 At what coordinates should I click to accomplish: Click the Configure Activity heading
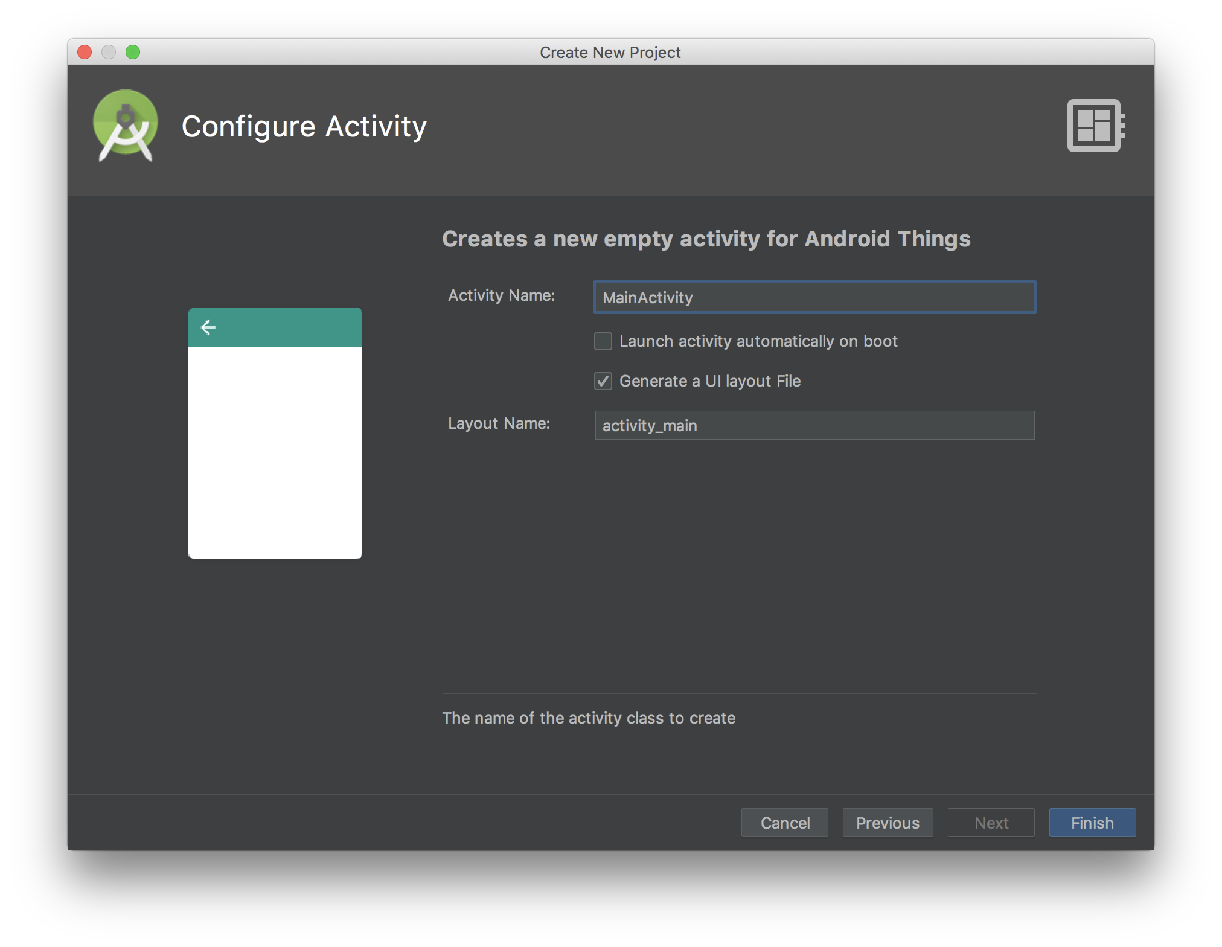304,126
